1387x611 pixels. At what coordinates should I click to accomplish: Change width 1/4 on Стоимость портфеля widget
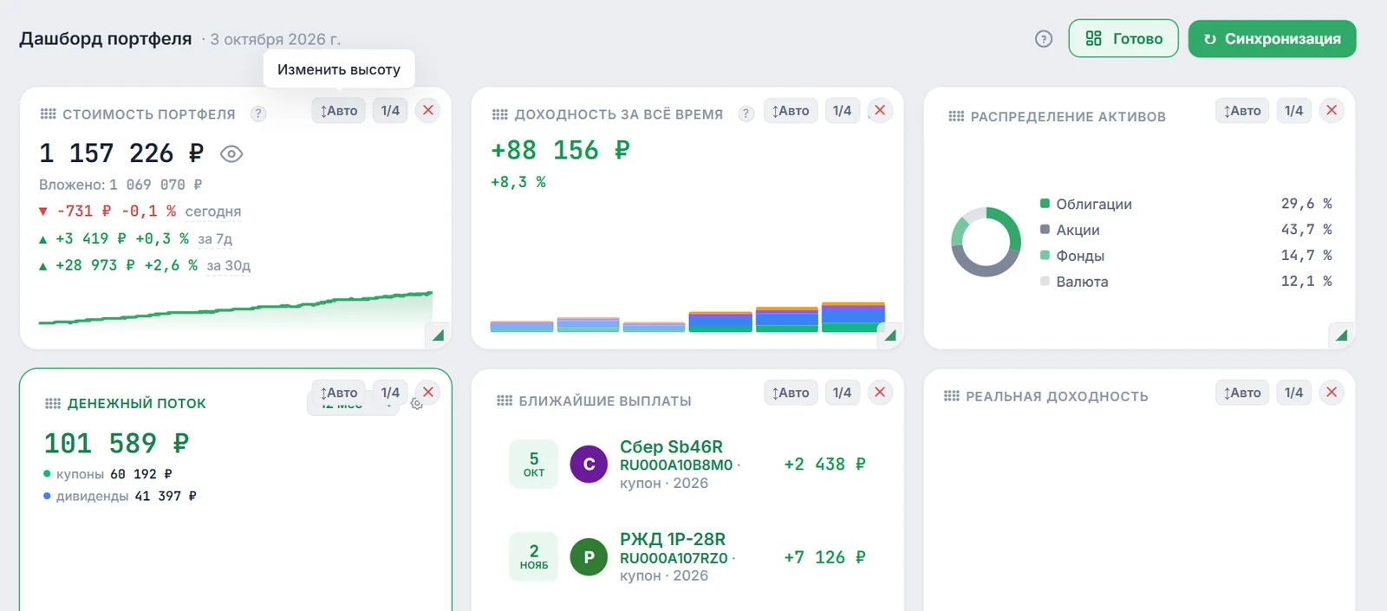(x=390, y=110)
